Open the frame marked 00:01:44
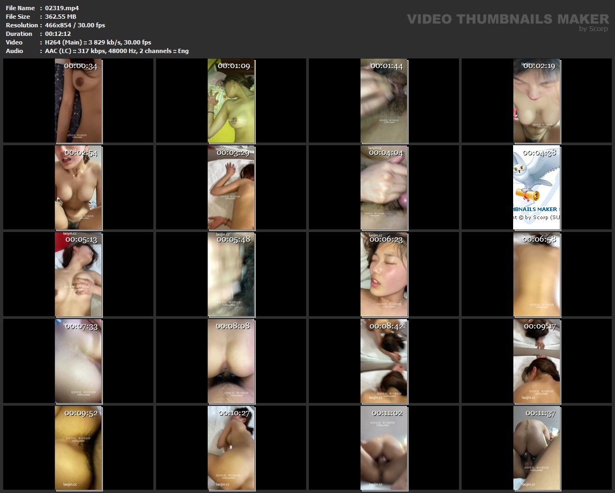Image resolution: width=615 pixels, height=493 pixels. (384, 101)
